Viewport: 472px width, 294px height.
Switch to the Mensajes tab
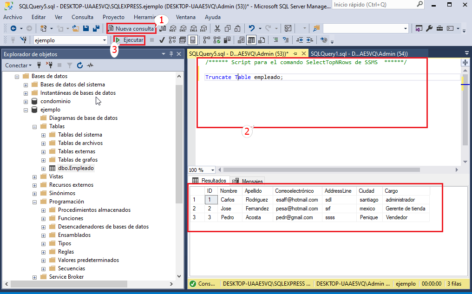(x=252, y=180)
